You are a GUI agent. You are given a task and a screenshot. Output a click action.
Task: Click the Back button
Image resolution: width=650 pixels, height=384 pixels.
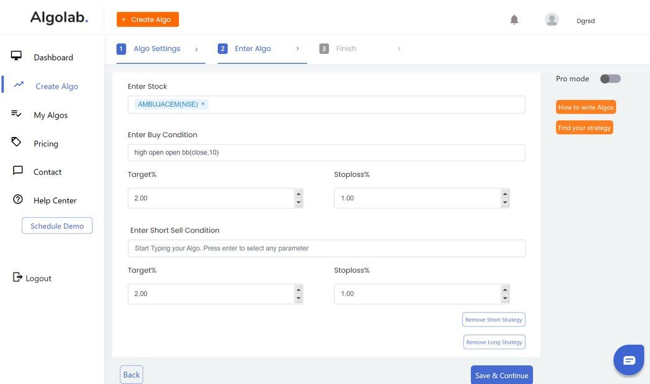pyautogui.click(x=132, y=375)
